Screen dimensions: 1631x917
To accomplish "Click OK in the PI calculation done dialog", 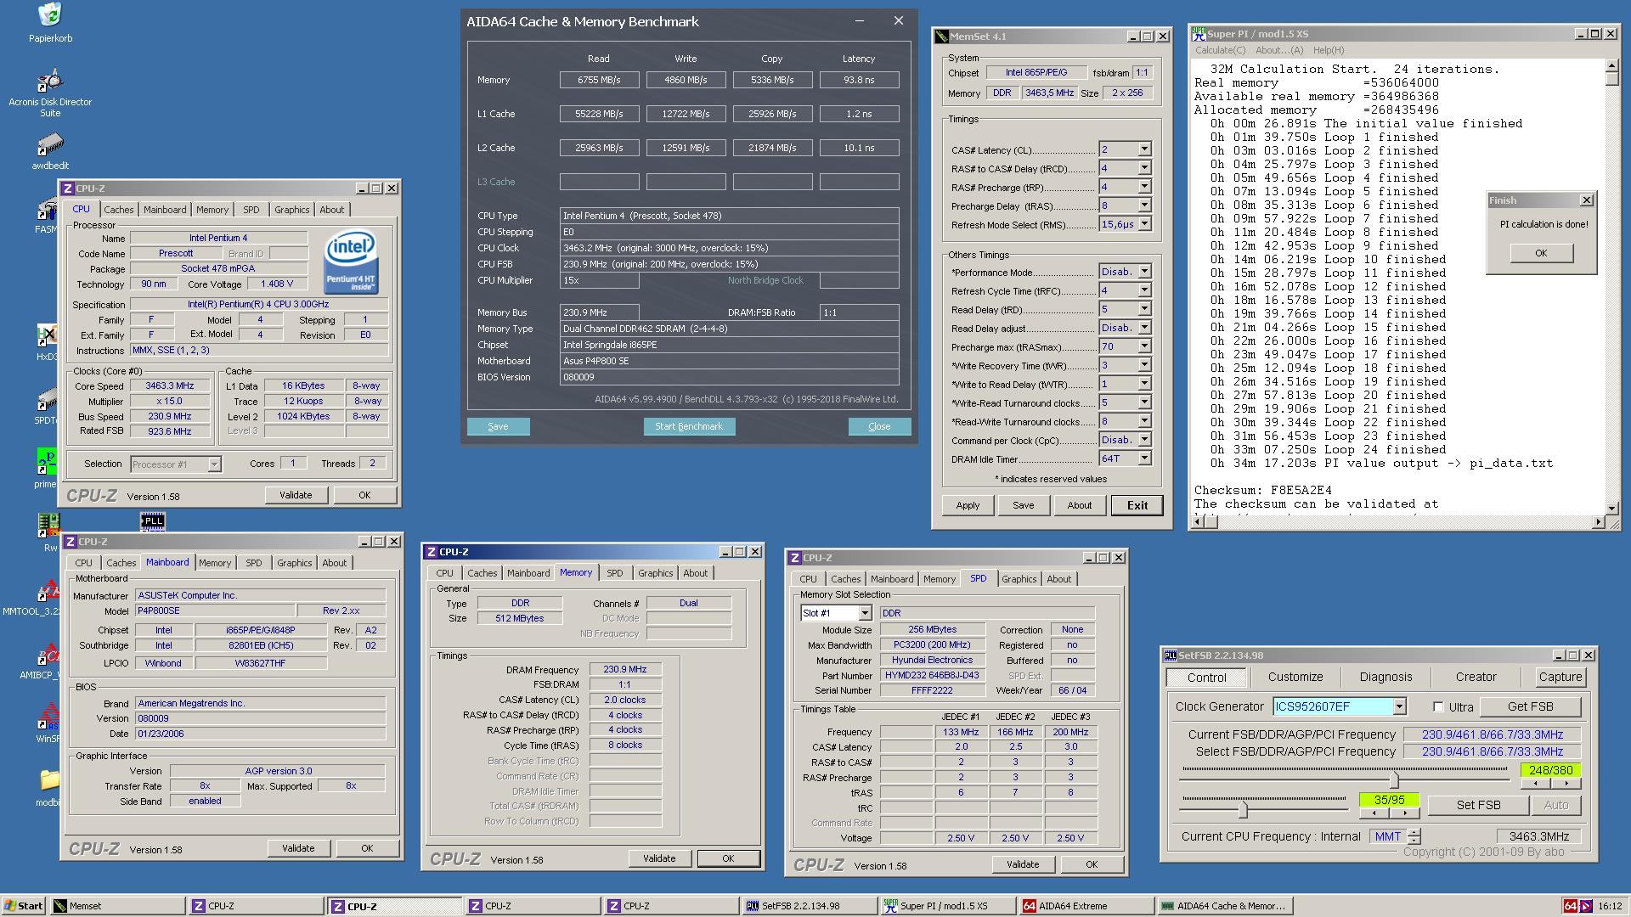I will coord(1541,253).
